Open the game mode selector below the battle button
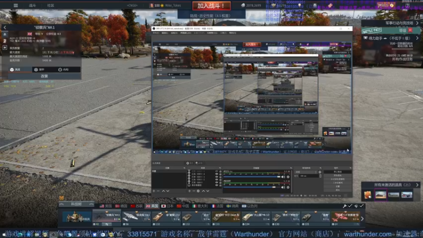This screenshot has width=423, height=238. [x=211, y=16]
